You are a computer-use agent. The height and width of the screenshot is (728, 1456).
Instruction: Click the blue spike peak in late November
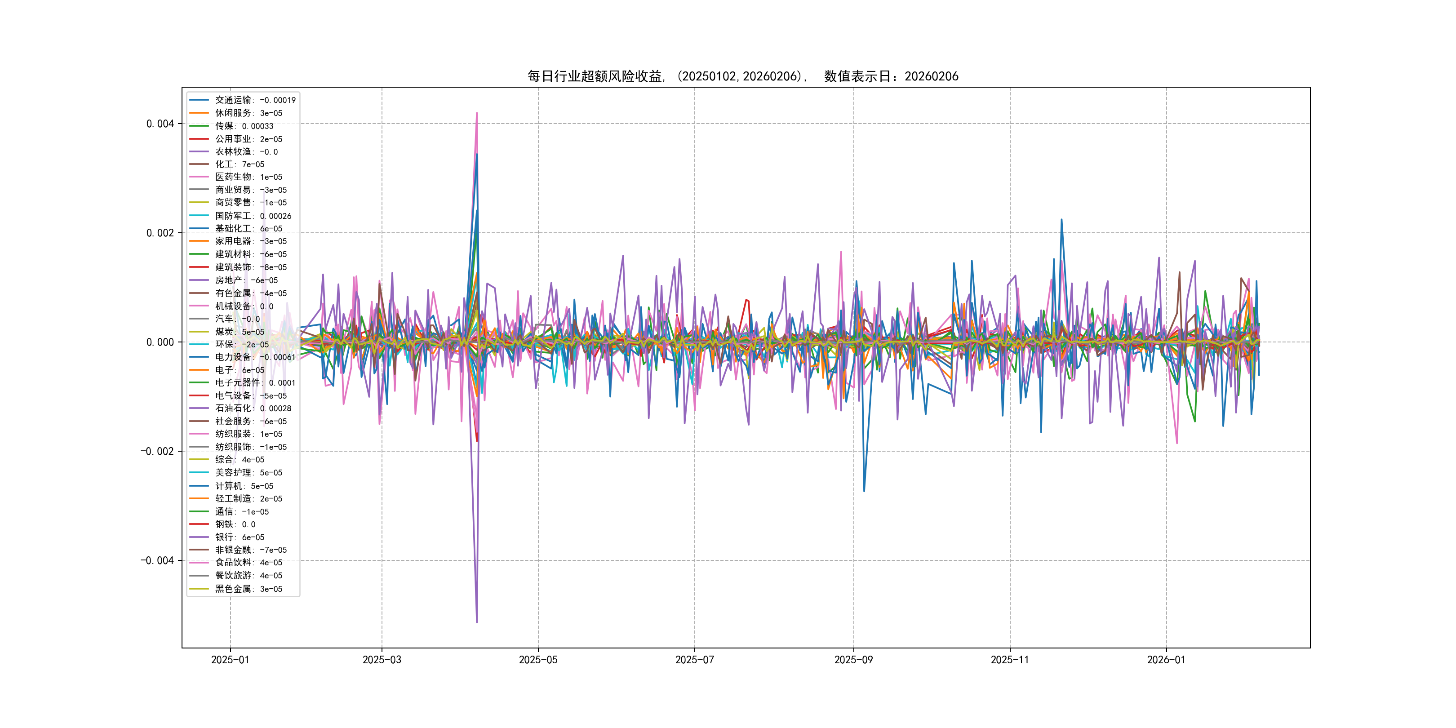coord(1061,220)
